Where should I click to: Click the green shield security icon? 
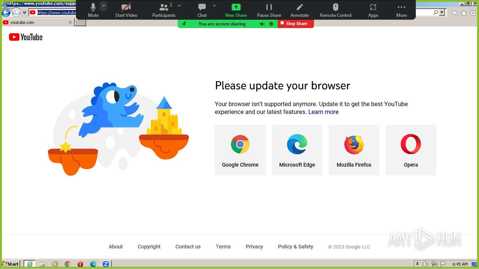pos(271,24)
